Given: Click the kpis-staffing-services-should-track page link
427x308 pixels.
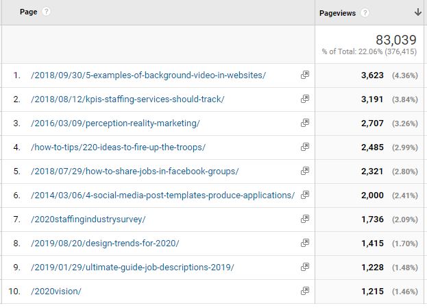Looking at the screenshot, I should coord(127,99).
